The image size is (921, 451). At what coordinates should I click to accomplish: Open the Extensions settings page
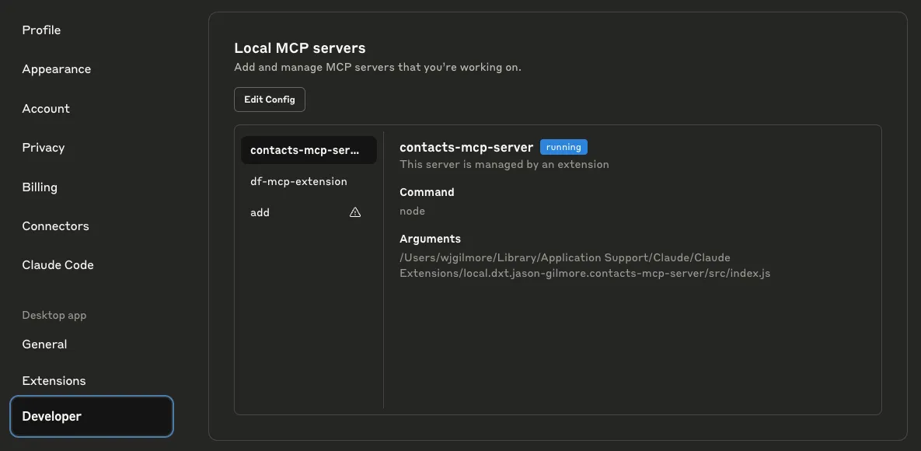click(x=54, y=381)
